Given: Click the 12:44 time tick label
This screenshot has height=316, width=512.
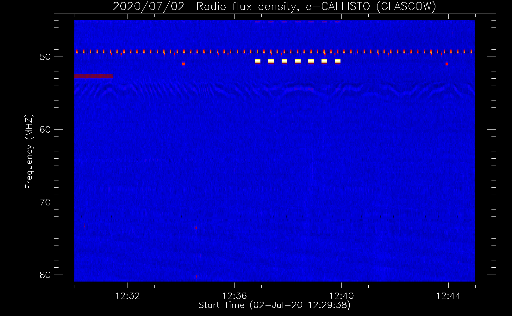Looking at the screenshot, I should click(x=448, y=296).
